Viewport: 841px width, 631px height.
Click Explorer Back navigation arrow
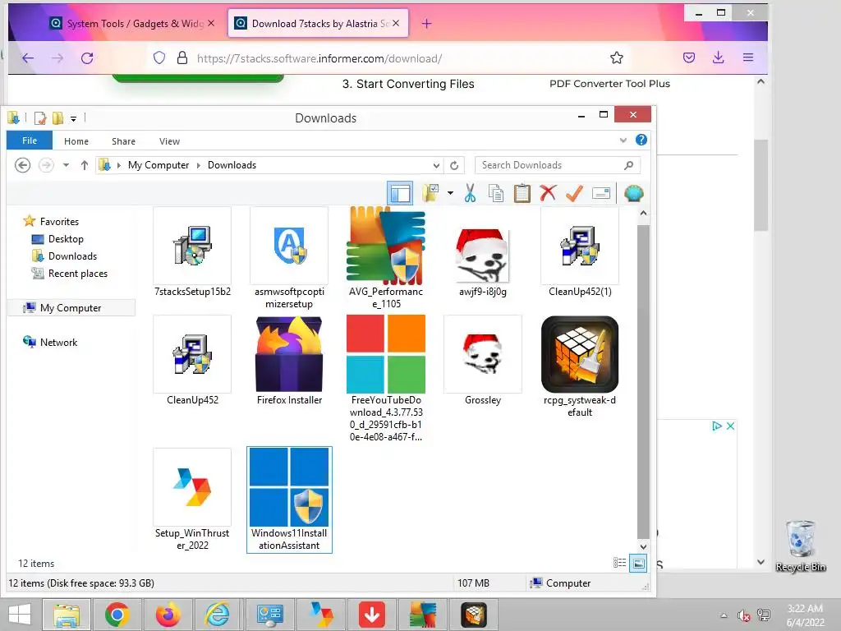[x=22, y=165]
